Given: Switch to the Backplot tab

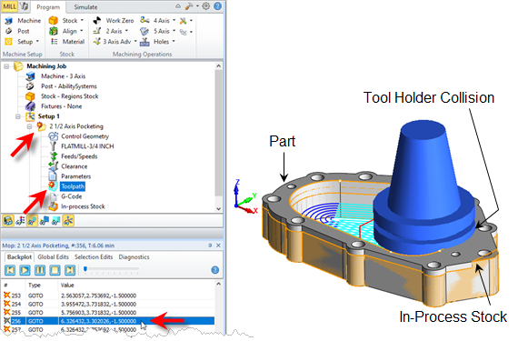Looking at the screenshot, I should 19,257.
